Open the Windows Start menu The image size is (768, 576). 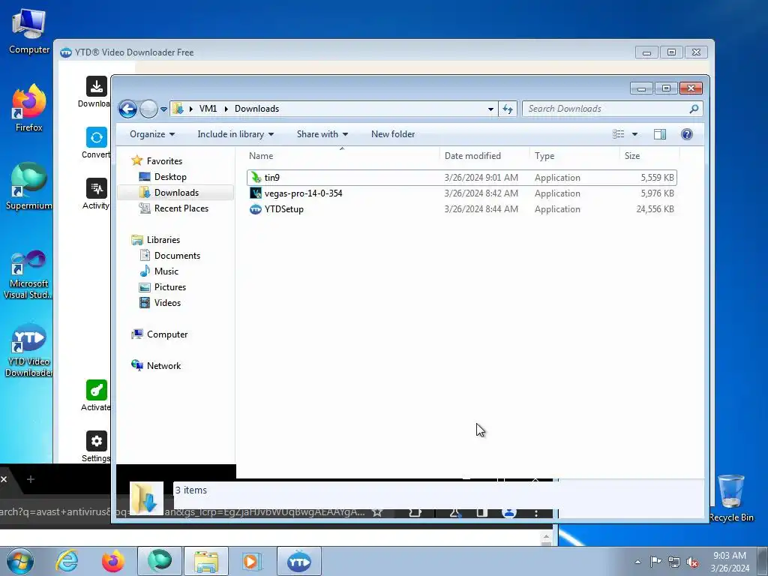coord(19,561)
